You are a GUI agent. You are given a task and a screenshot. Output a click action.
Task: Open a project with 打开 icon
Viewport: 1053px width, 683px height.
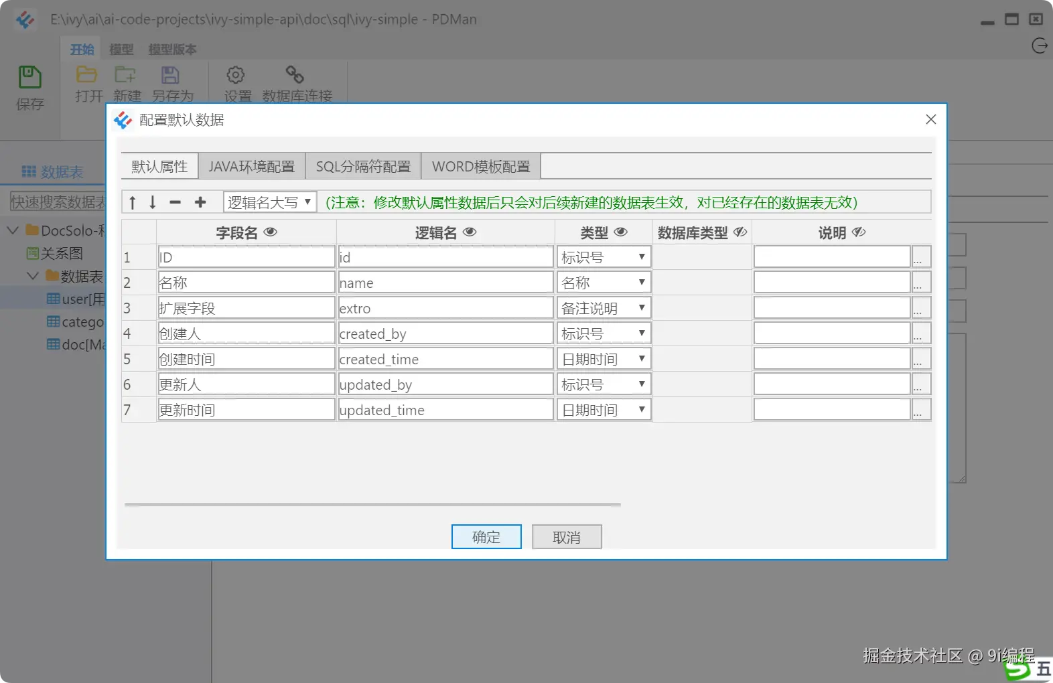(86, 74)
